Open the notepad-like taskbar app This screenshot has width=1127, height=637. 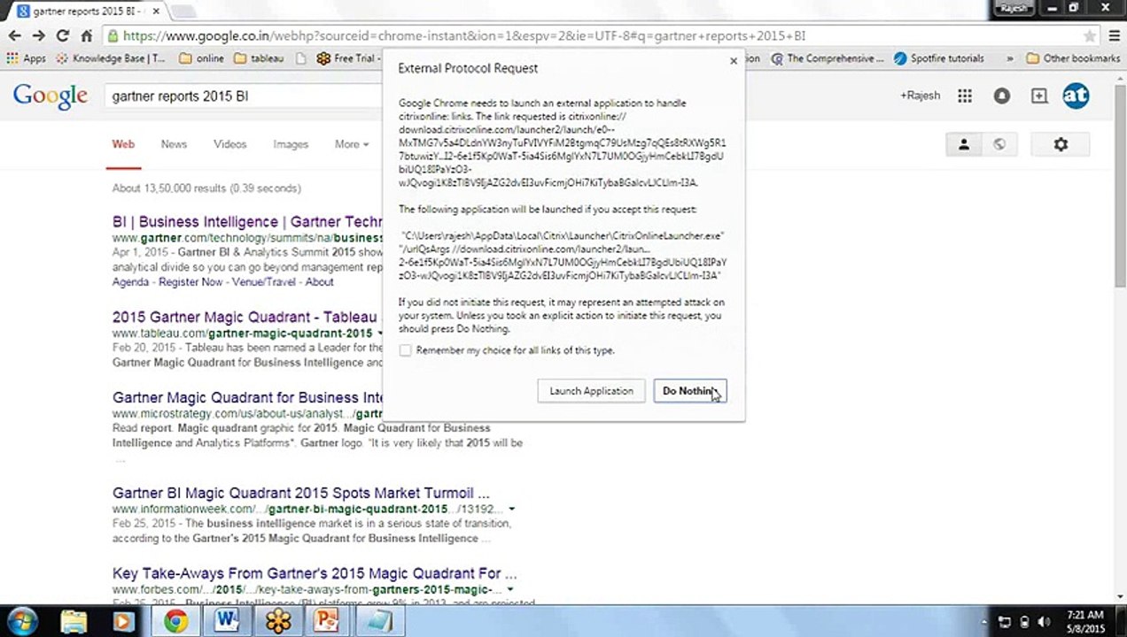378,622
